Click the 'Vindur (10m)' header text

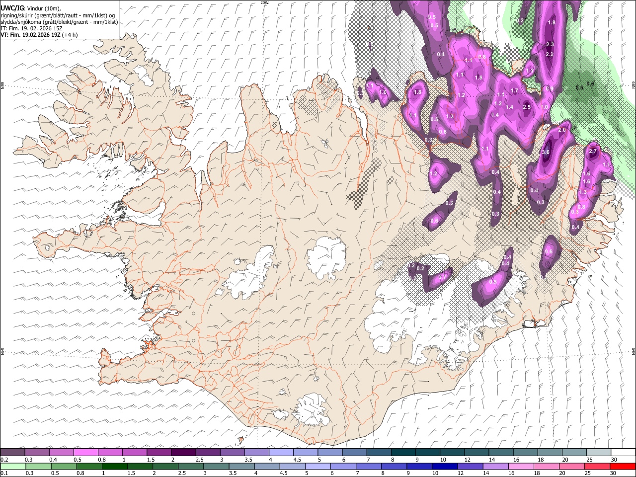click(x=43, y=8)
